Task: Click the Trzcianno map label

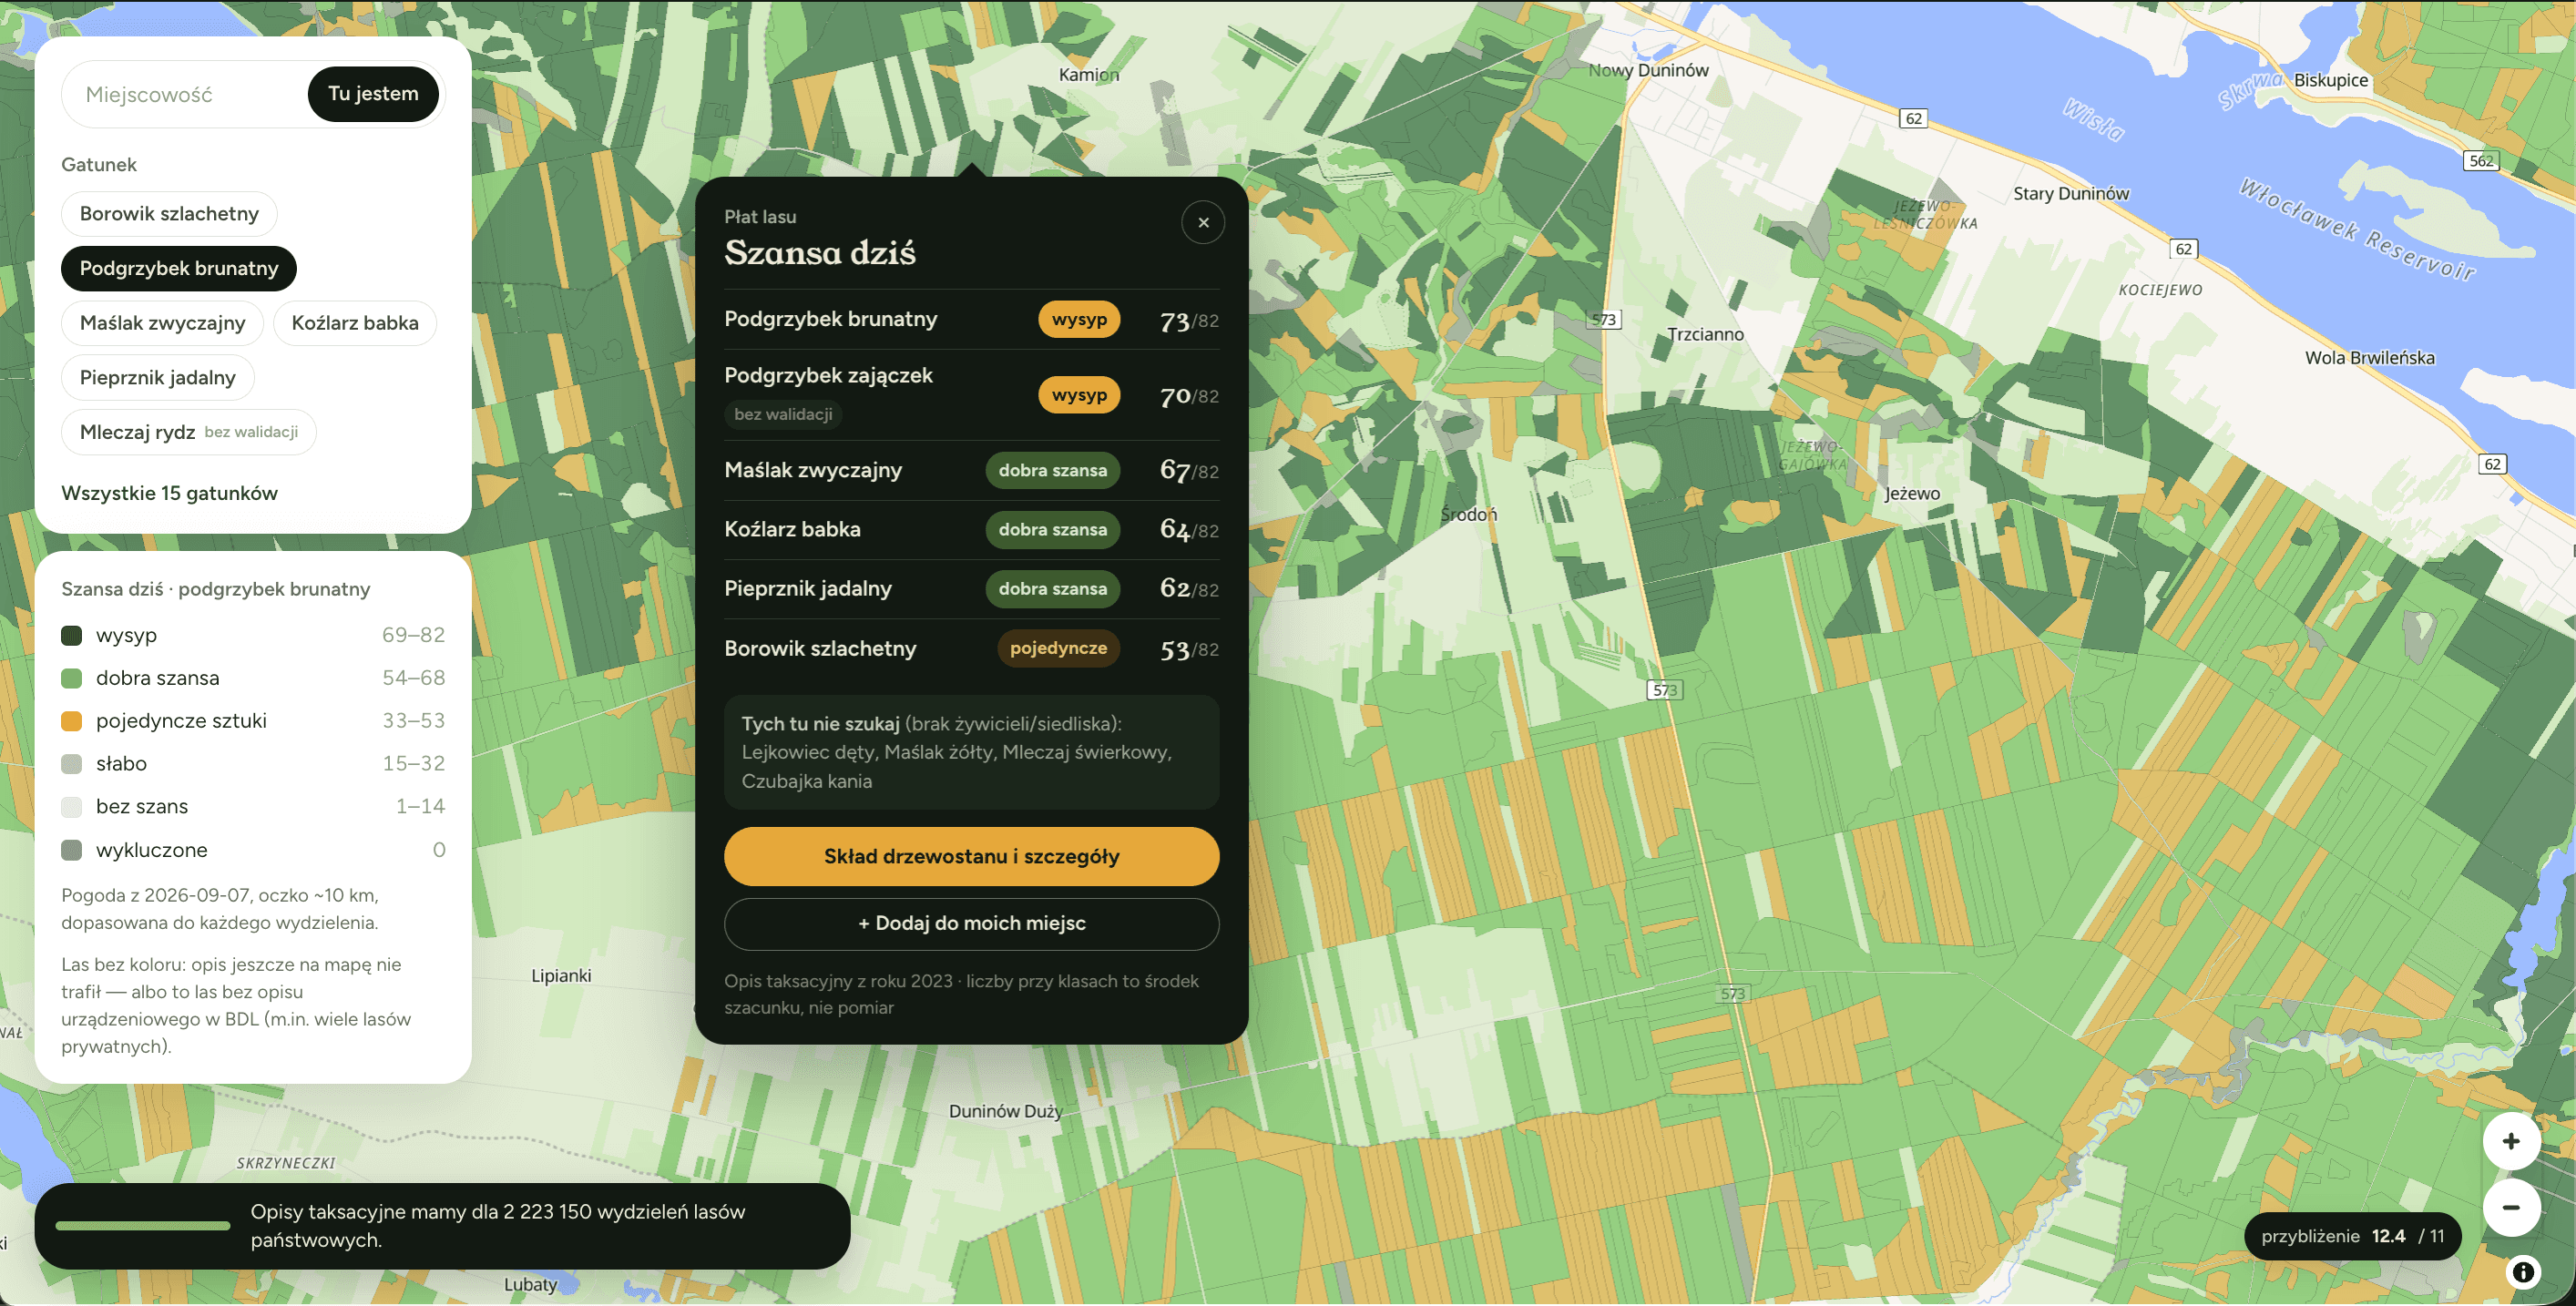Action: point(1705,334)
